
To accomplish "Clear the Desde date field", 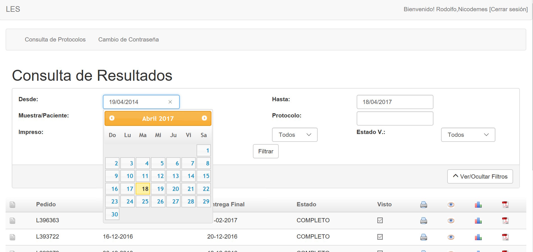I will (x=170, y=102).
